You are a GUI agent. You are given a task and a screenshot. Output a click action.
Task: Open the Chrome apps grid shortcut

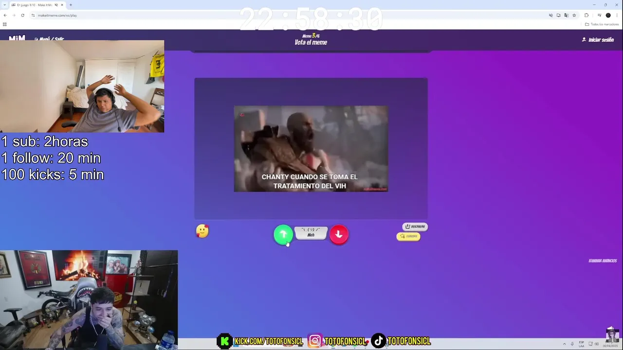coord(5,24)
